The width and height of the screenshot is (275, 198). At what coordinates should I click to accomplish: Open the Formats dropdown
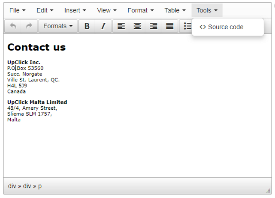pyautogui.click(x=58, y=26)
